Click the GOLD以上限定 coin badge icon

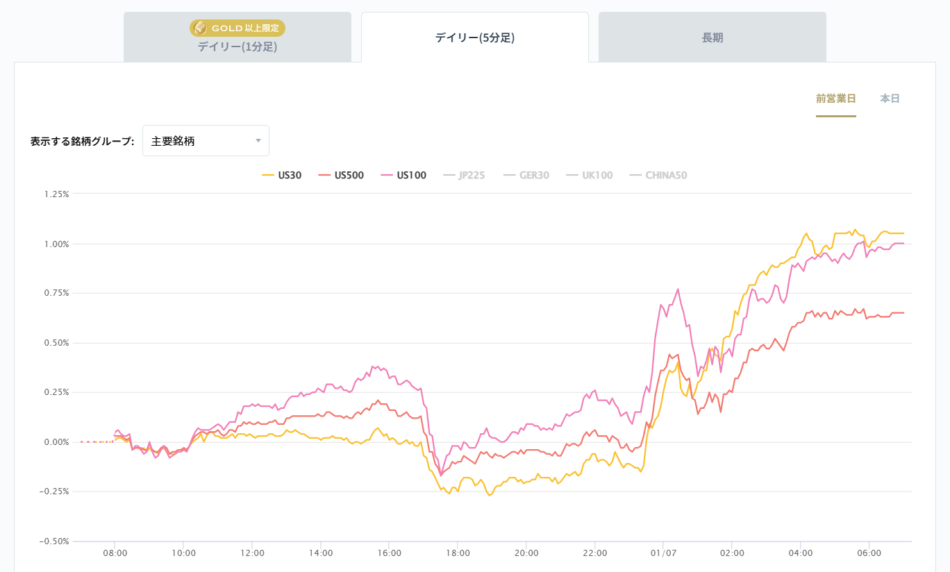click(x=201, y=28)
